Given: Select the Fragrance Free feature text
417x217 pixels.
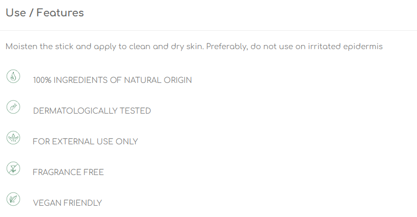Looking at the screenshot, I should (68, 172).
